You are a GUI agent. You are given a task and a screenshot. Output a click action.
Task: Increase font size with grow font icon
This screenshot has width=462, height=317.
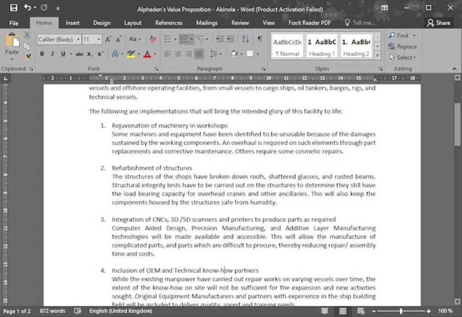108,39
